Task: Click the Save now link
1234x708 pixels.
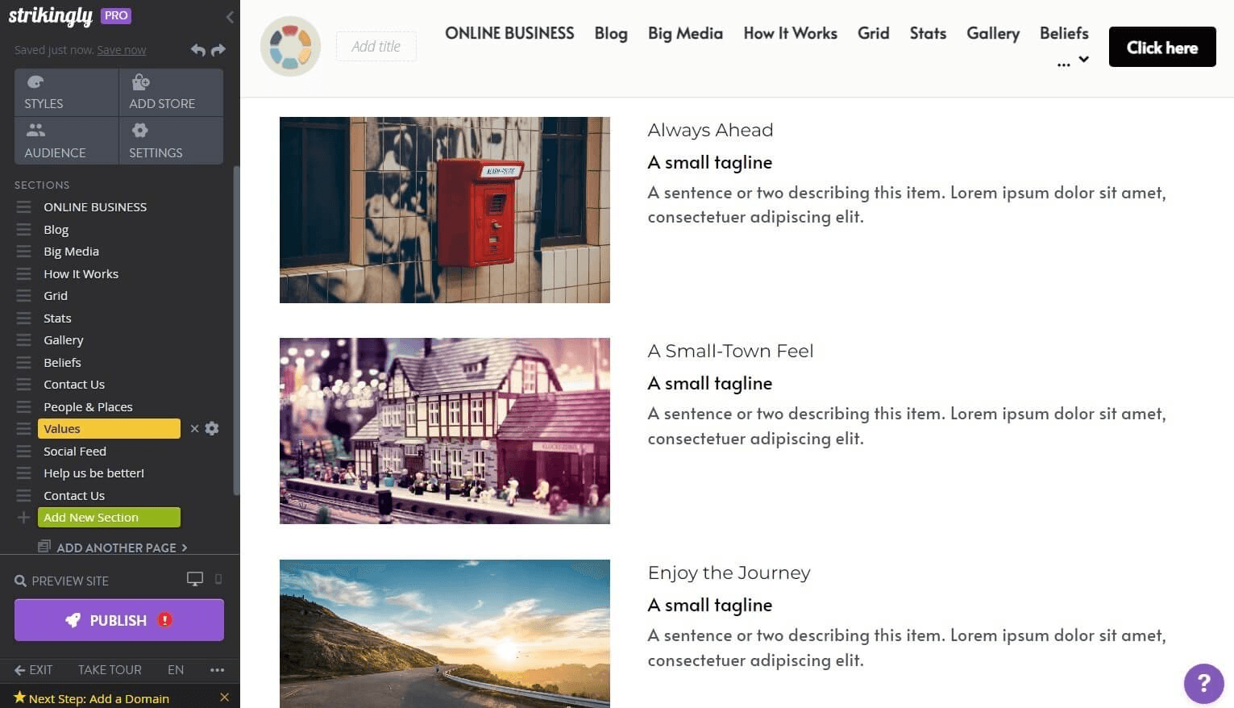Action: click(x=122, y=50)
